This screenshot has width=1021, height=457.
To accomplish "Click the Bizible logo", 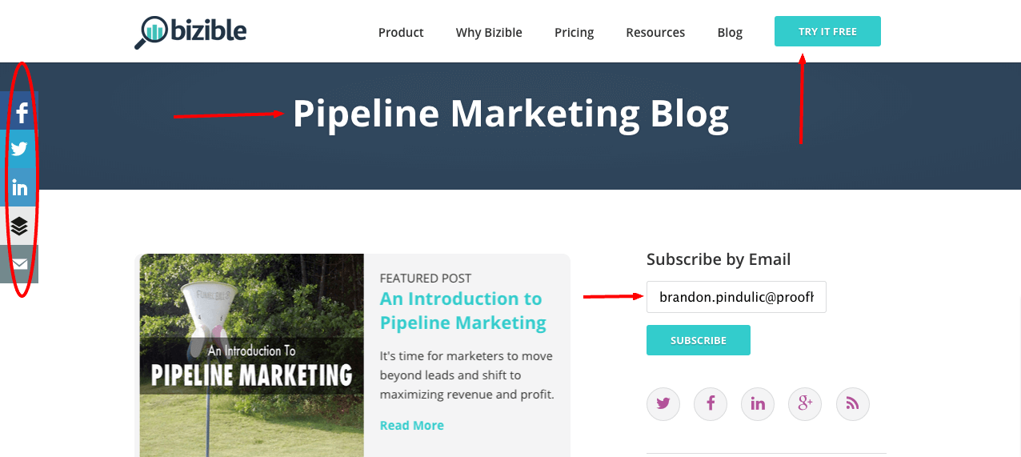I will pyautogui.click(x=190, y=32).
